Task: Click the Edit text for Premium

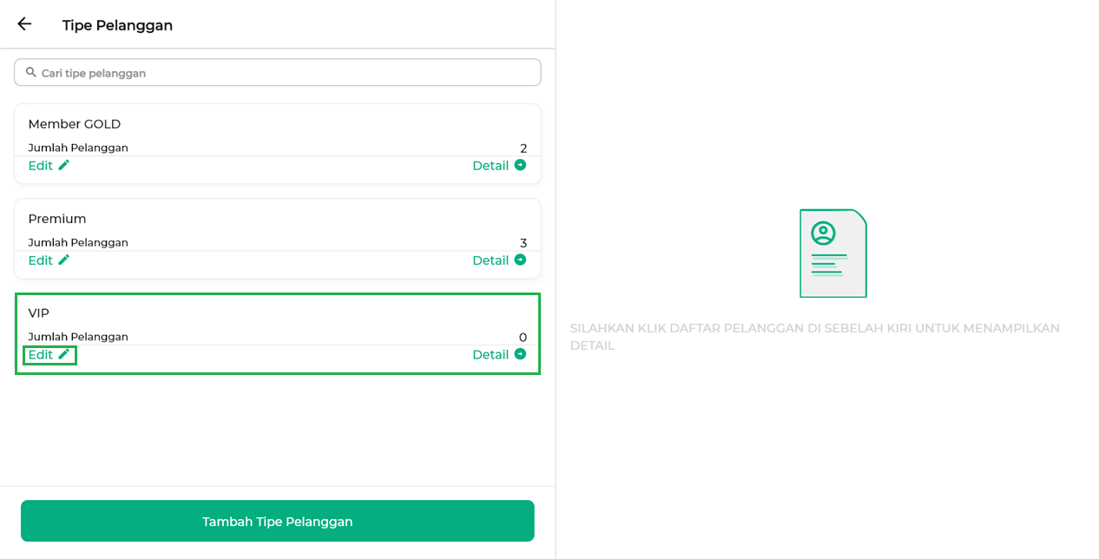Action: click(x=40, y=260)
